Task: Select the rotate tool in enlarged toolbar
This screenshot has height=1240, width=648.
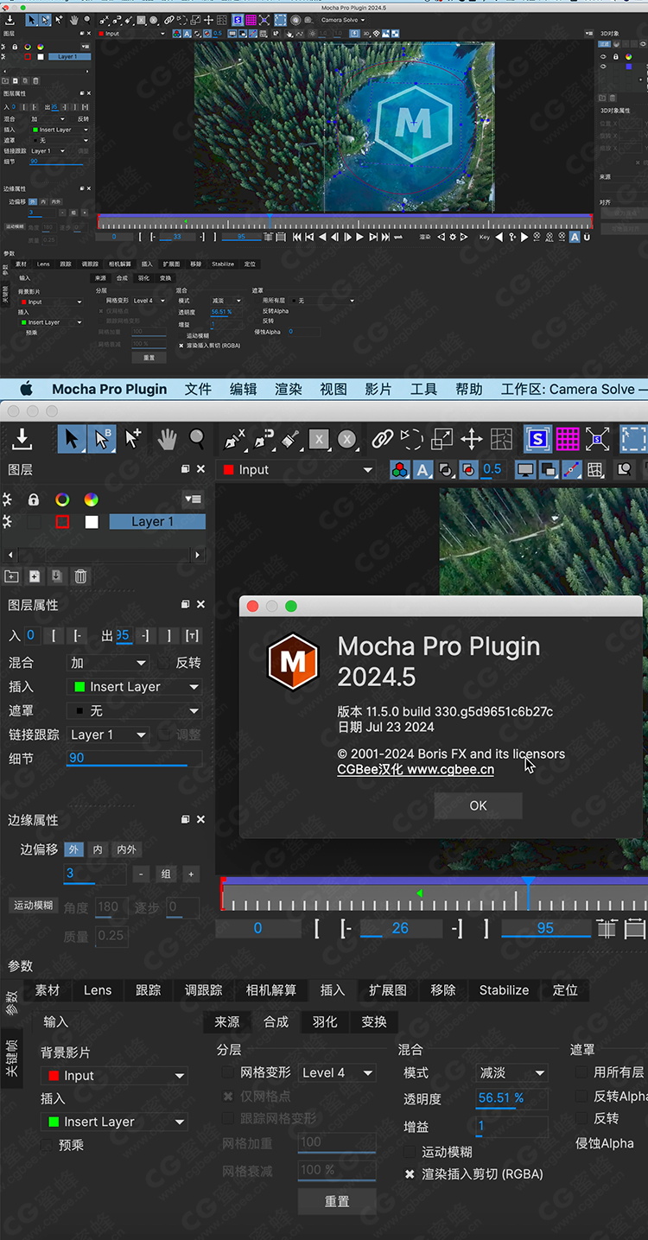Action: pos(412,439)
